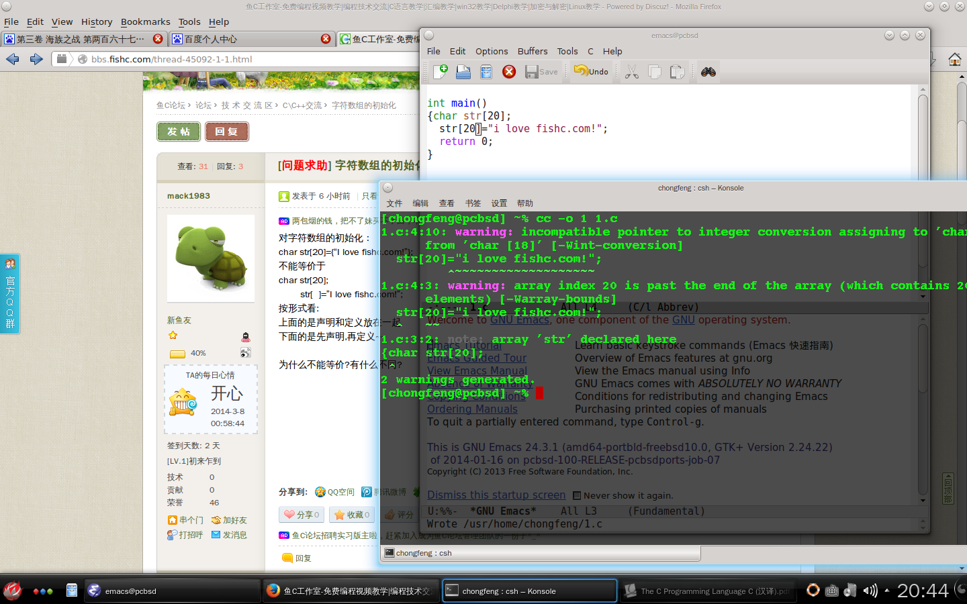Close the 百度个人中心 tab
967x604 pixels.
(326, 39)
